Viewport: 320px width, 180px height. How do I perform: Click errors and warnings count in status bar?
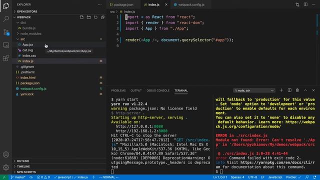(x=43, y=177)
